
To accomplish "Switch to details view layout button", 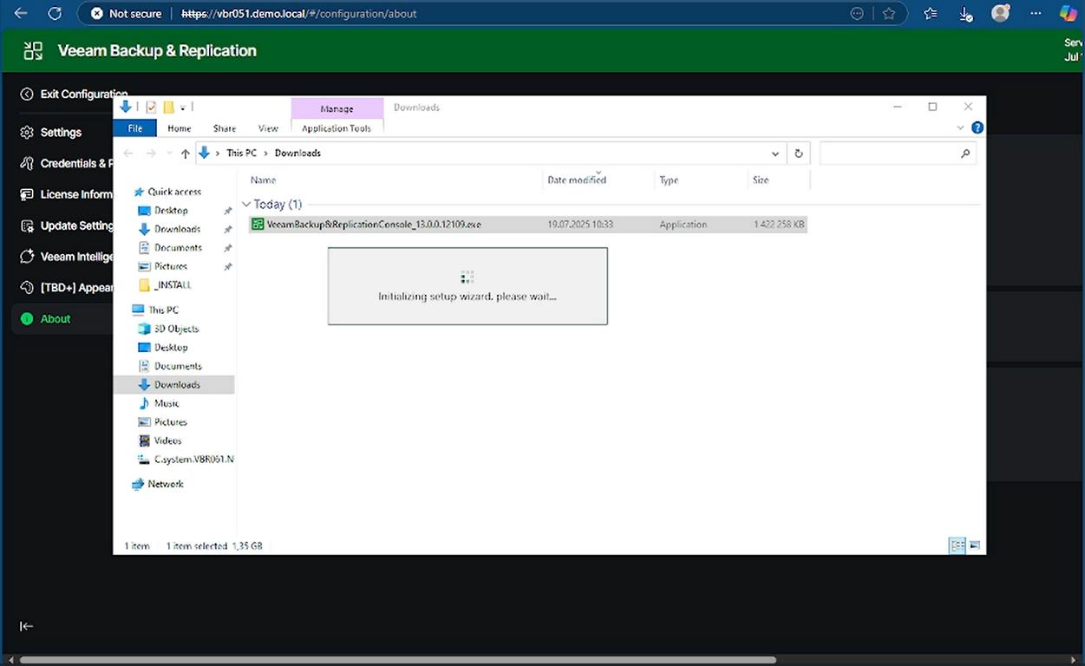I will click(x=958, y=545).
